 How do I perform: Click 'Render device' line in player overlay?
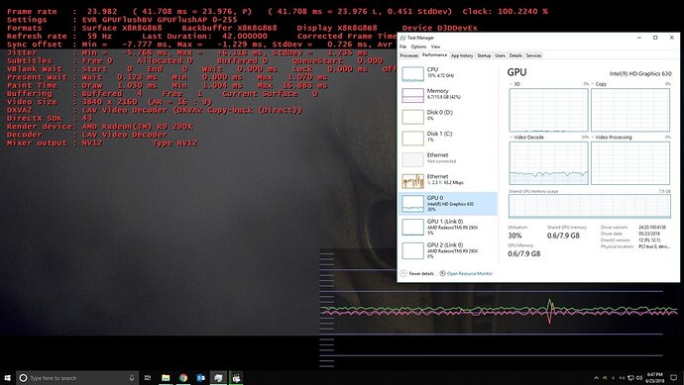(x=99, y=127)
